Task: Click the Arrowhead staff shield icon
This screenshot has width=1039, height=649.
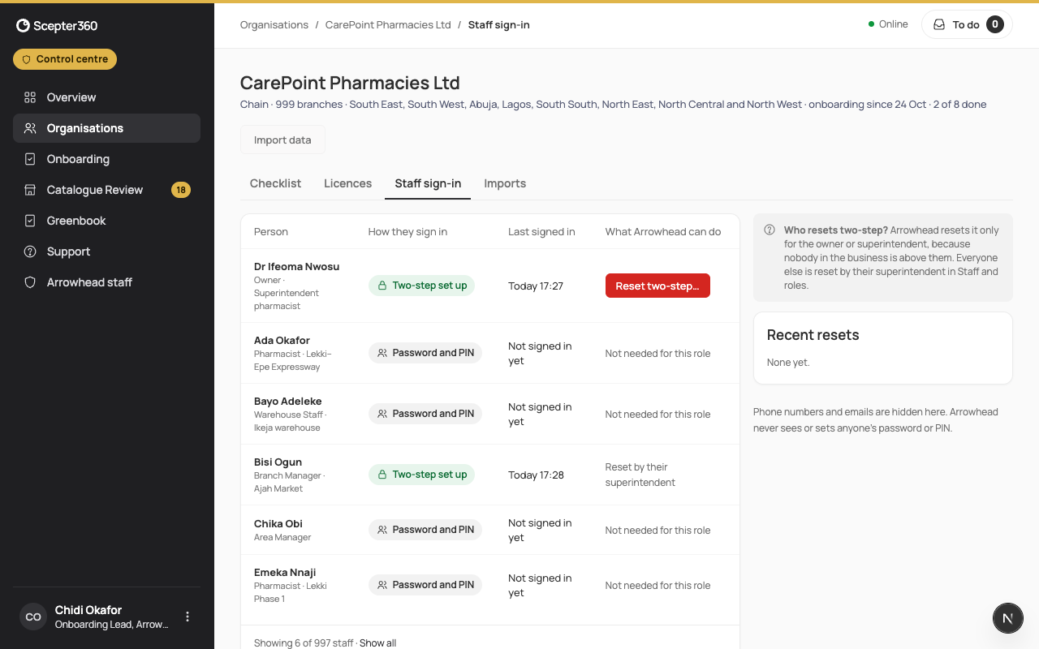Action: 30,282
